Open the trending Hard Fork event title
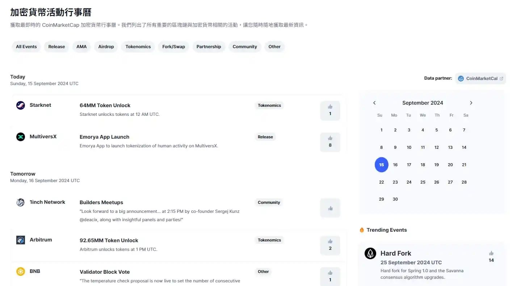This screenshot has height=286, width=521. pyautogui.click(x=396, y=253)
